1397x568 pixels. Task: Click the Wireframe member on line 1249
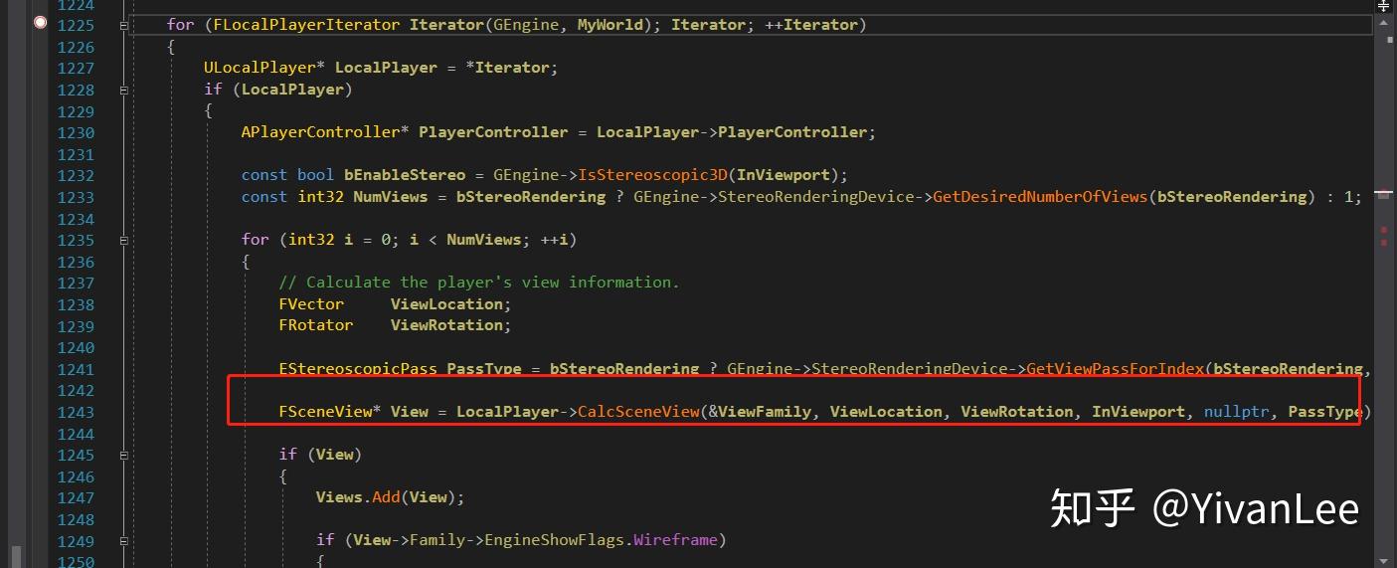pyautogui.click(x=675, y=540)
